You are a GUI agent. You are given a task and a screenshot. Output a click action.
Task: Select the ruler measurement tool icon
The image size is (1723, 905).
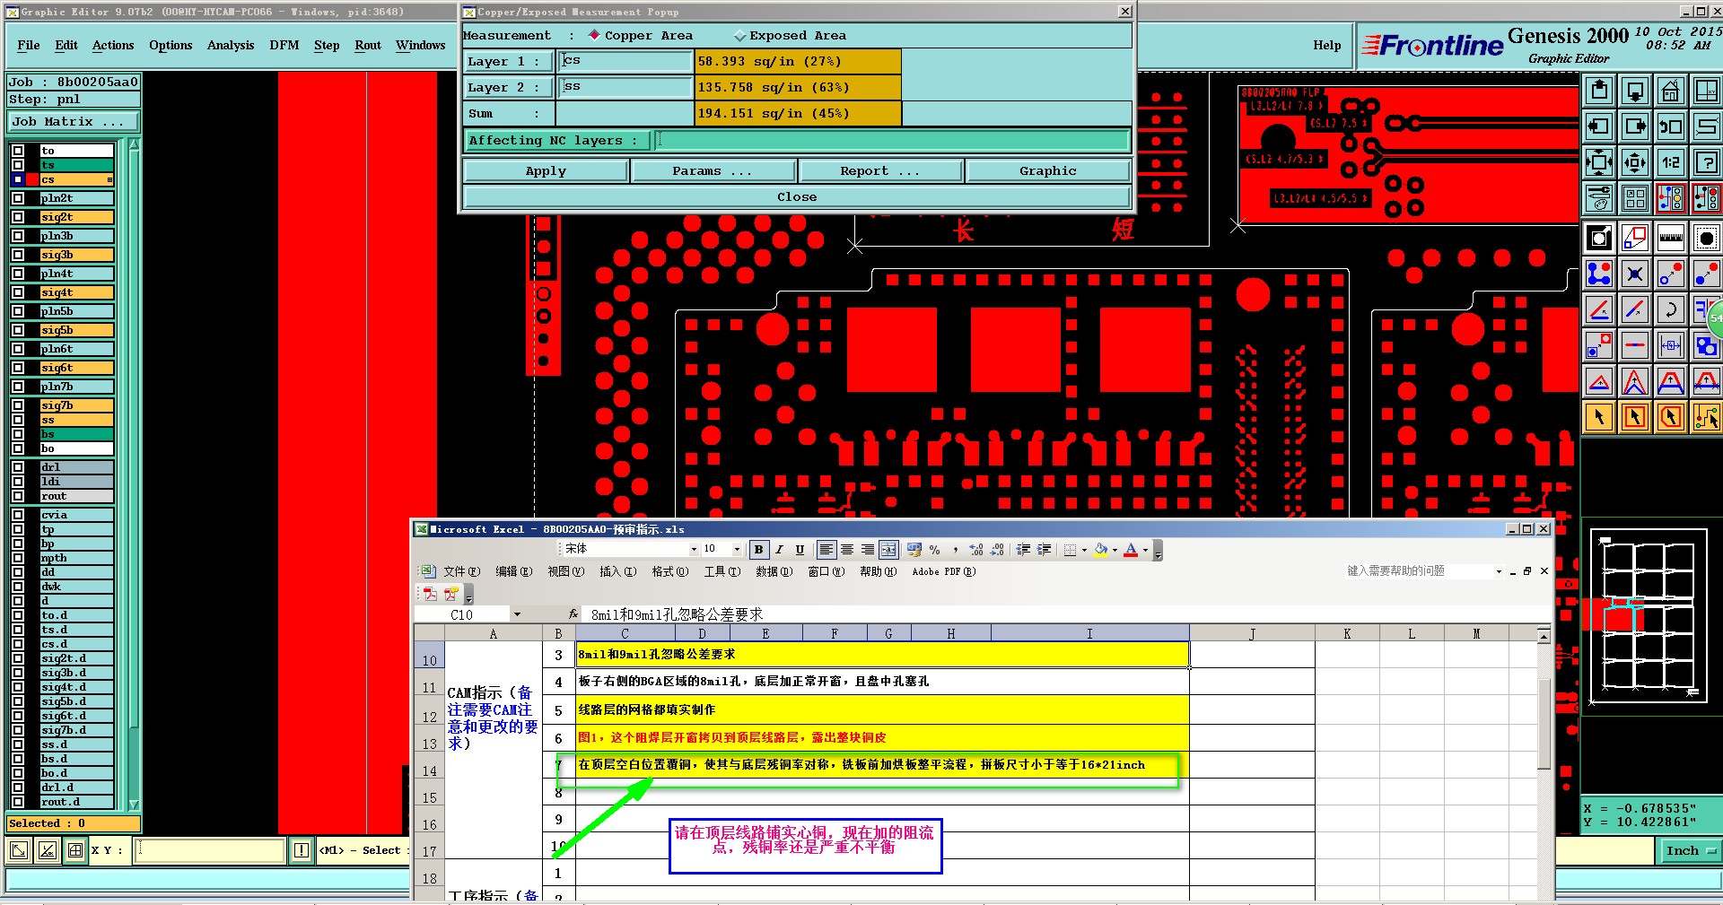[1671, 238]
